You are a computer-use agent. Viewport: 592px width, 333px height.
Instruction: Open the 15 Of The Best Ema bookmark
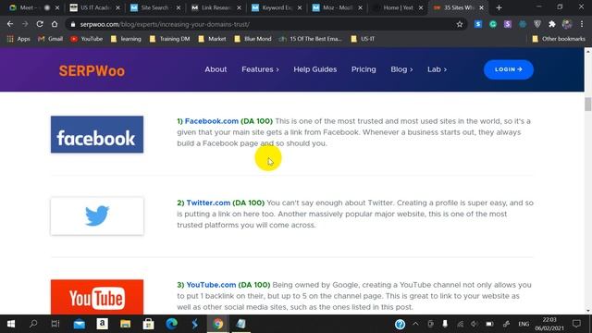[x=311, y=39]
